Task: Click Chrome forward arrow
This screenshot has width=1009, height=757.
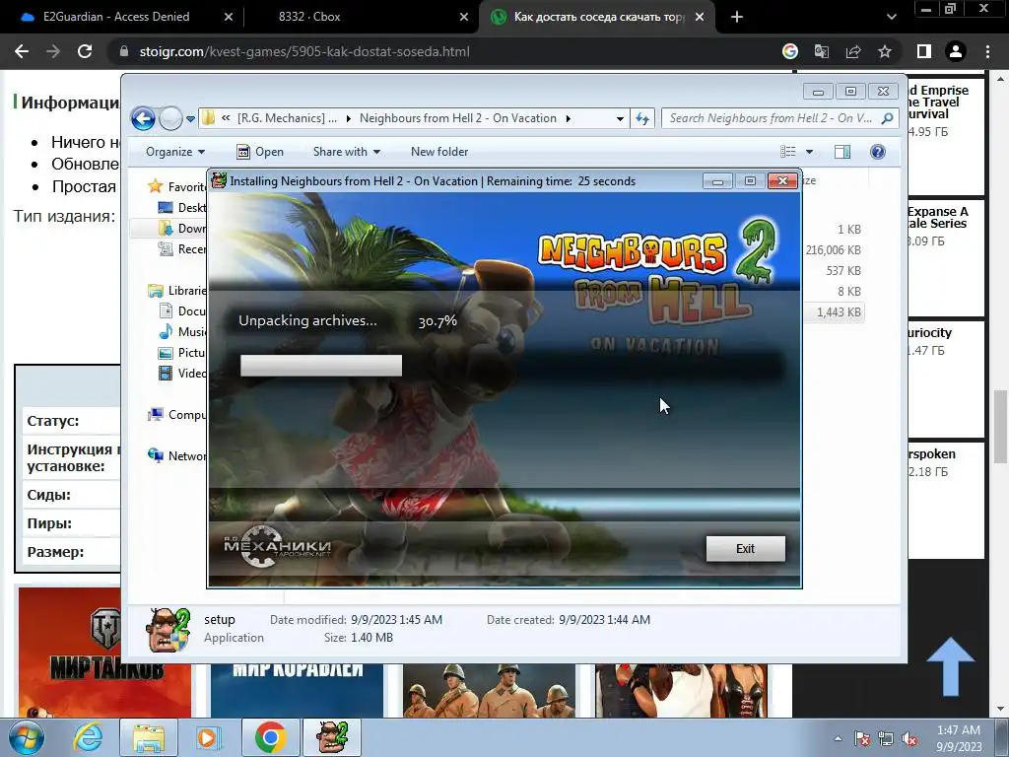Action: (53, 51)
